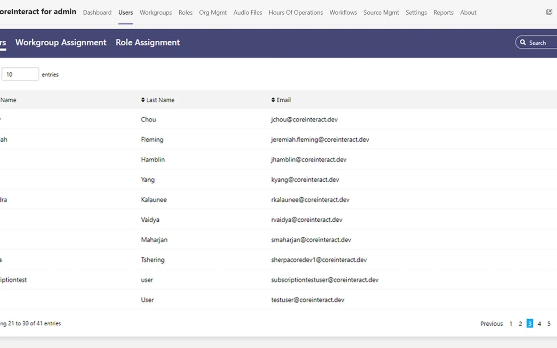
Task: Open the About tab
Action: [x=468, y=13]
